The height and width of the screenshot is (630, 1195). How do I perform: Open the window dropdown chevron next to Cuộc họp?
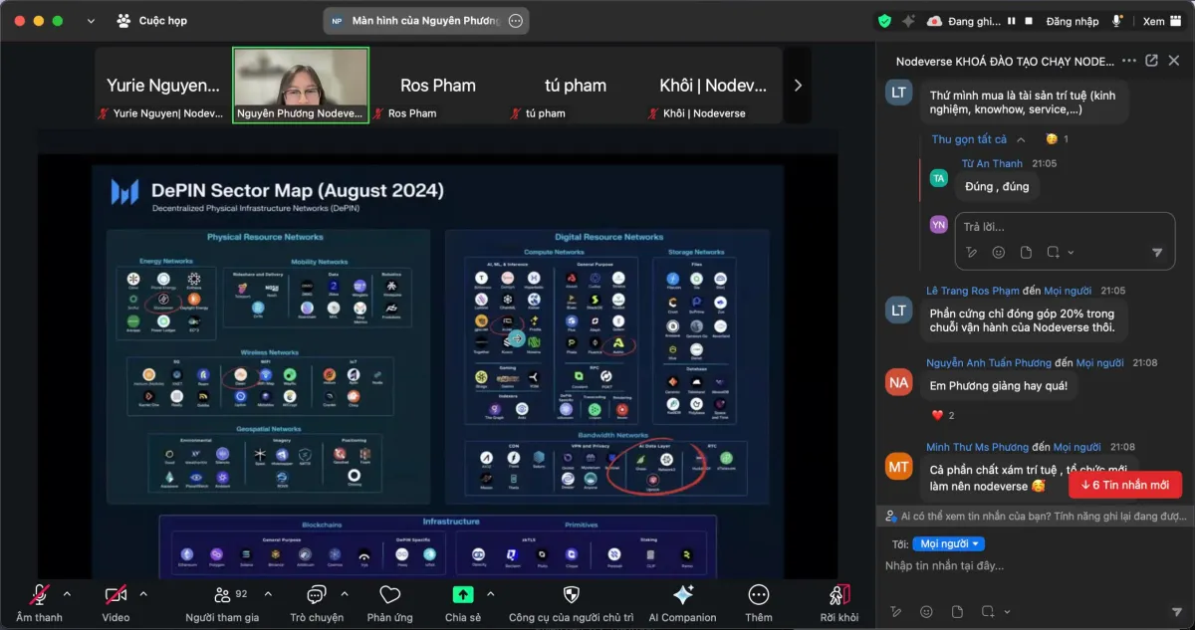(92, 20)
